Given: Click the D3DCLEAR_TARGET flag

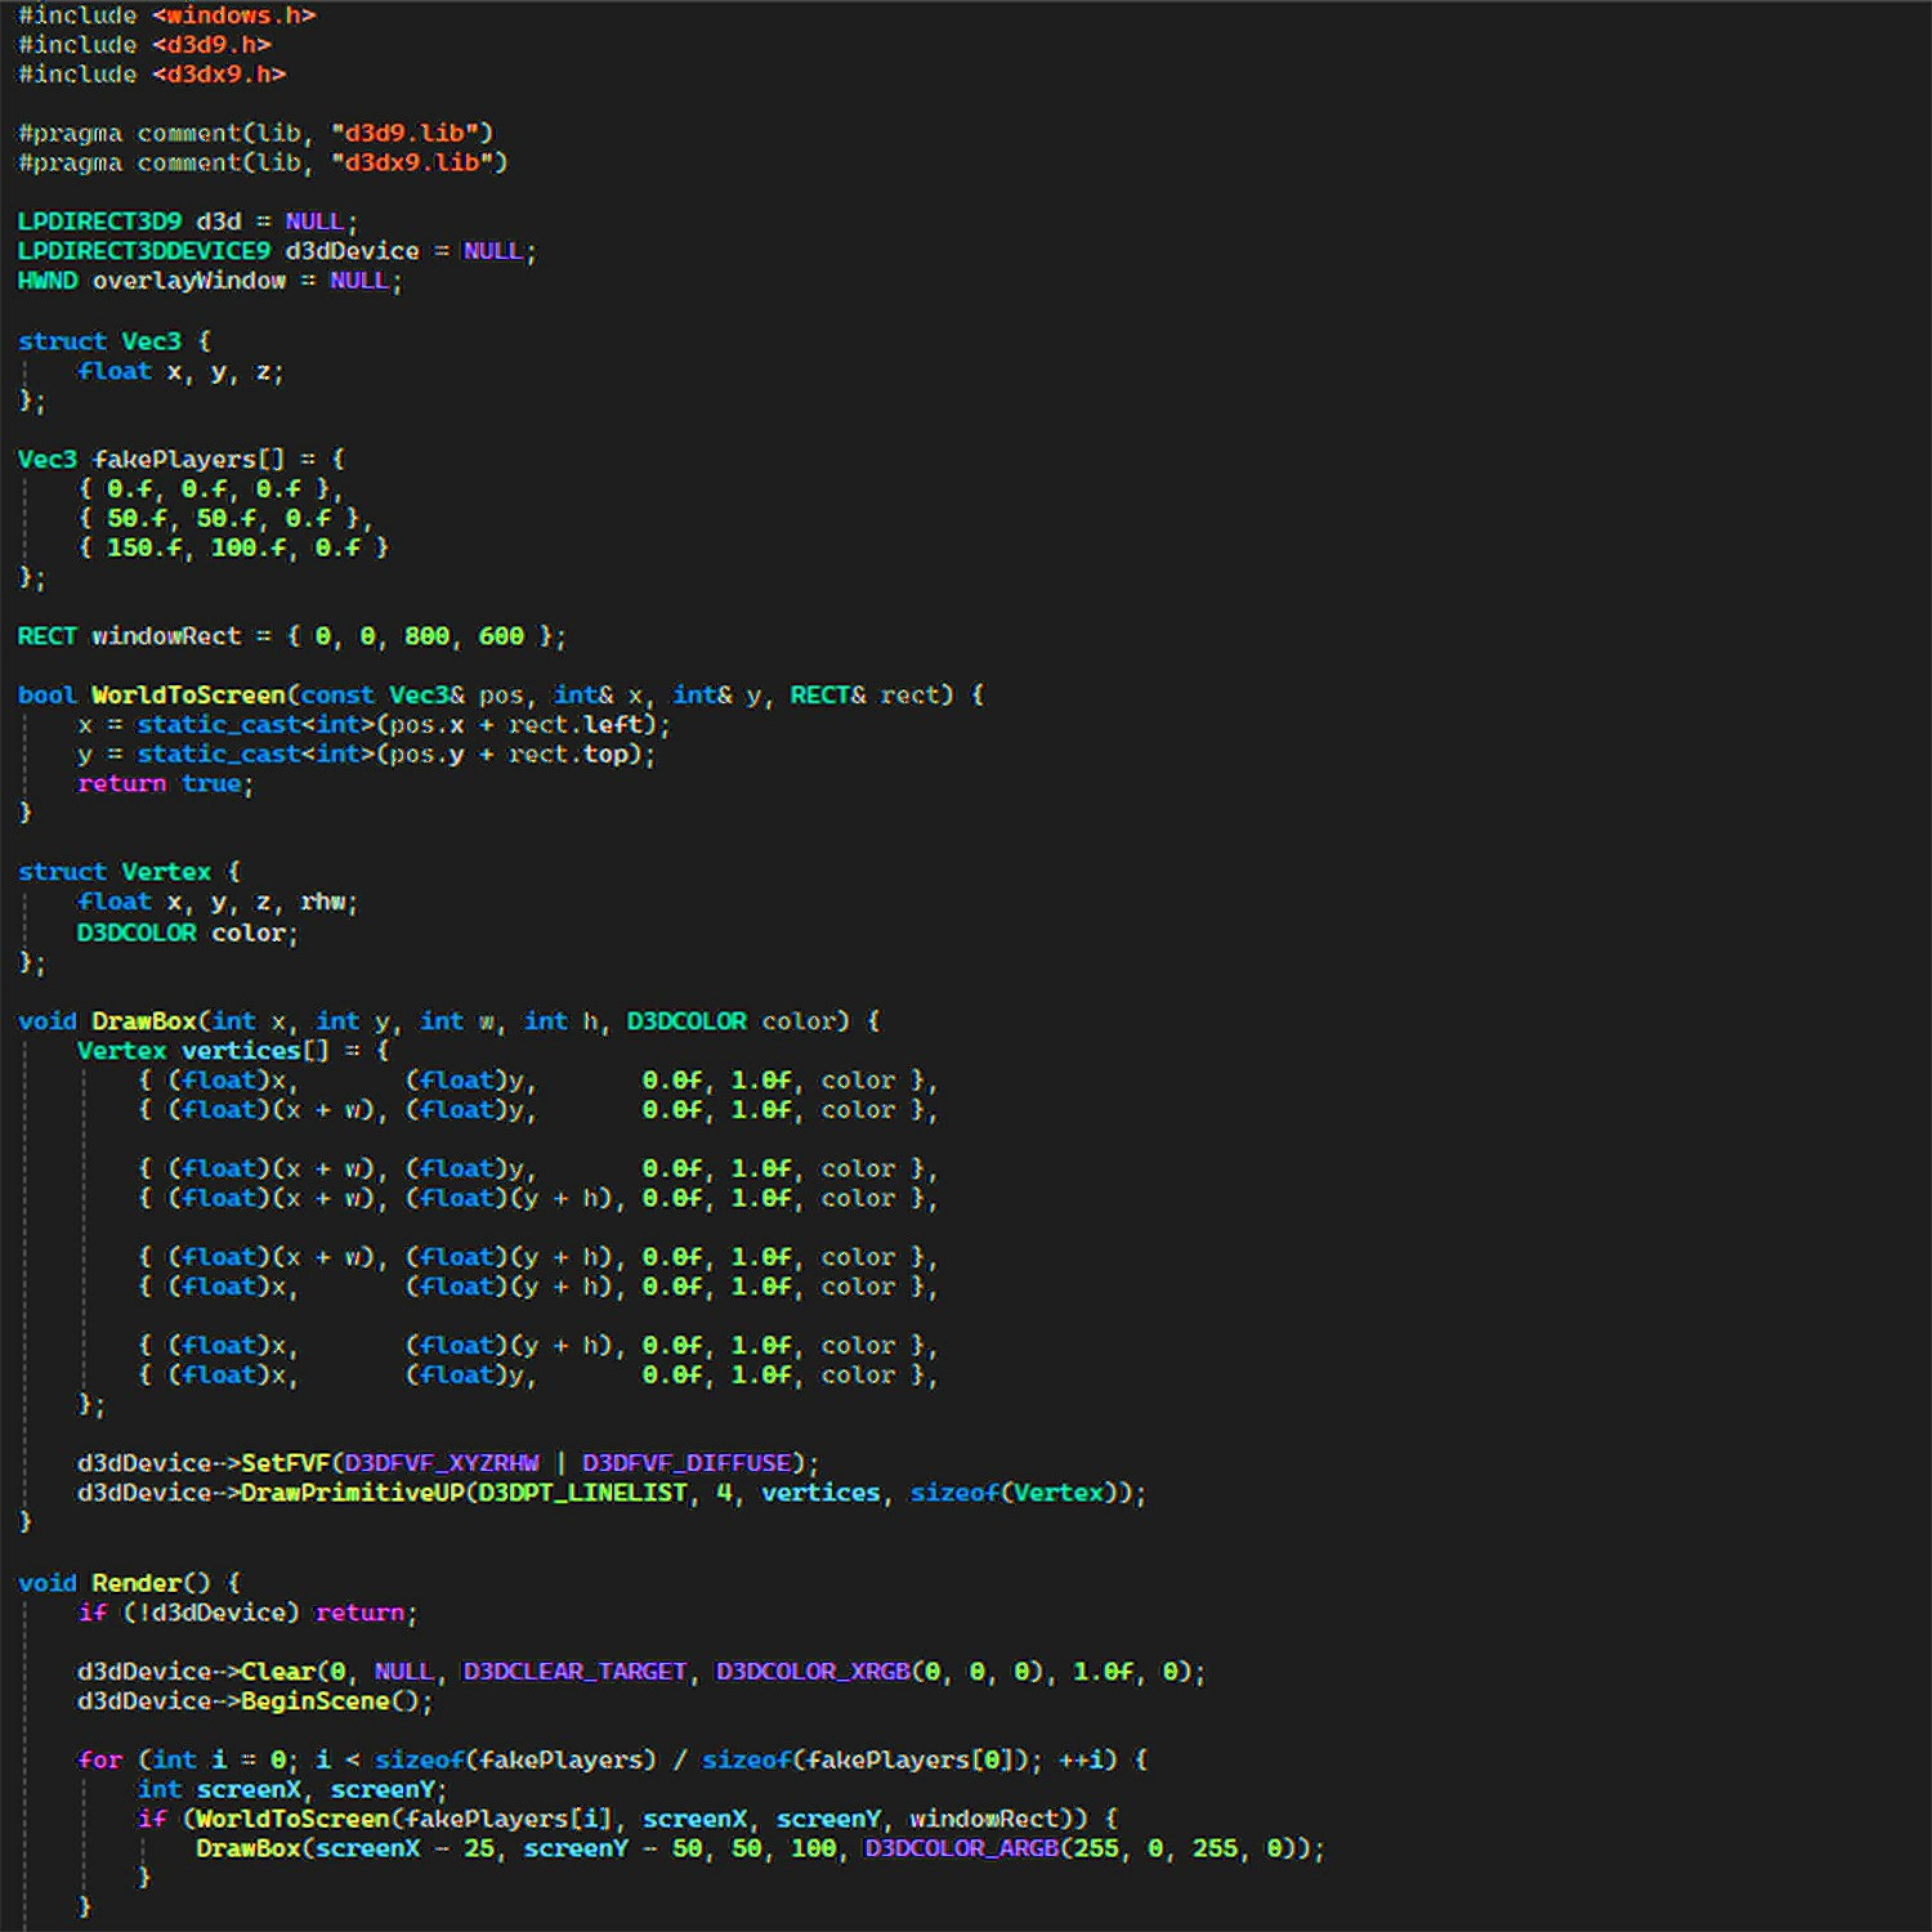Looking at the screenshot, I should (575, 1672).
